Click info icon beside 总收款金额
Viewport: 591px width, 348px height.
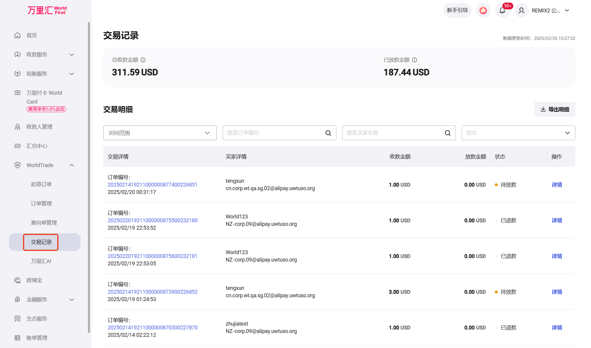point(143,60)
